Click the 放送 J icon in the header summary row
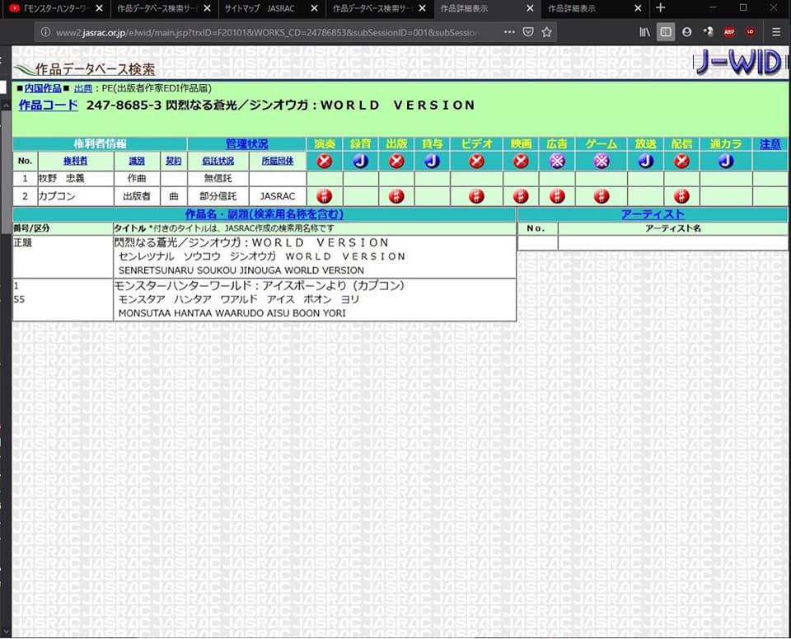 pos(646,161)
